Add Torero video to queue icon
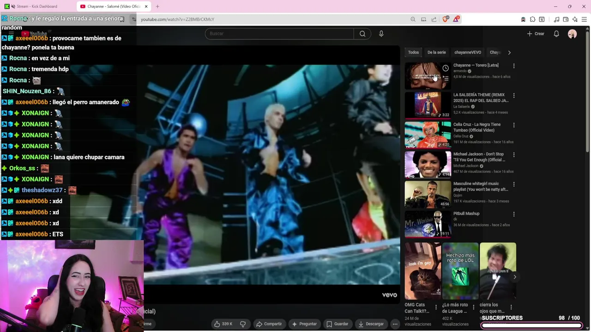The height and width of the screenshot is (332, 591). pos(446,79)
